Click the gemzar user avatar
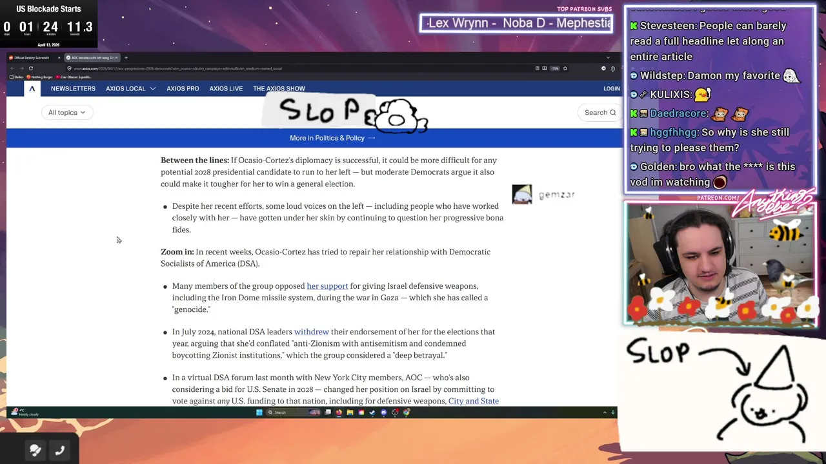 (x=522, y=195)
